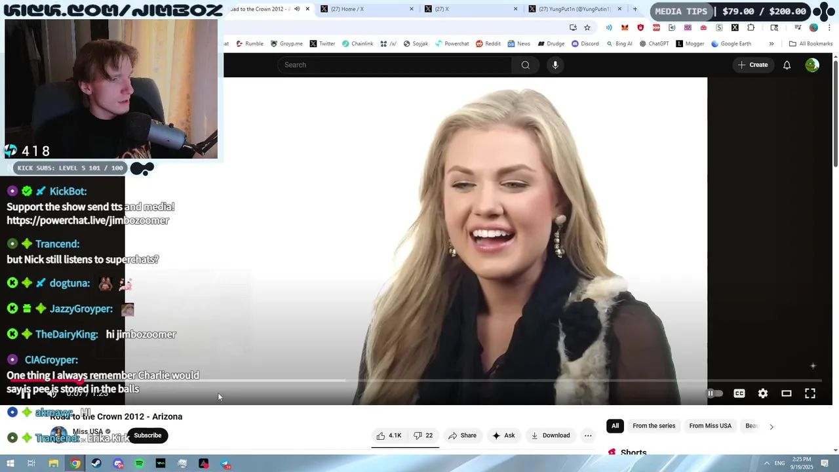Open Spotify from the taskbar
Image resolution: width=839 pixels, height=472 pixels.
click(139, 463)
